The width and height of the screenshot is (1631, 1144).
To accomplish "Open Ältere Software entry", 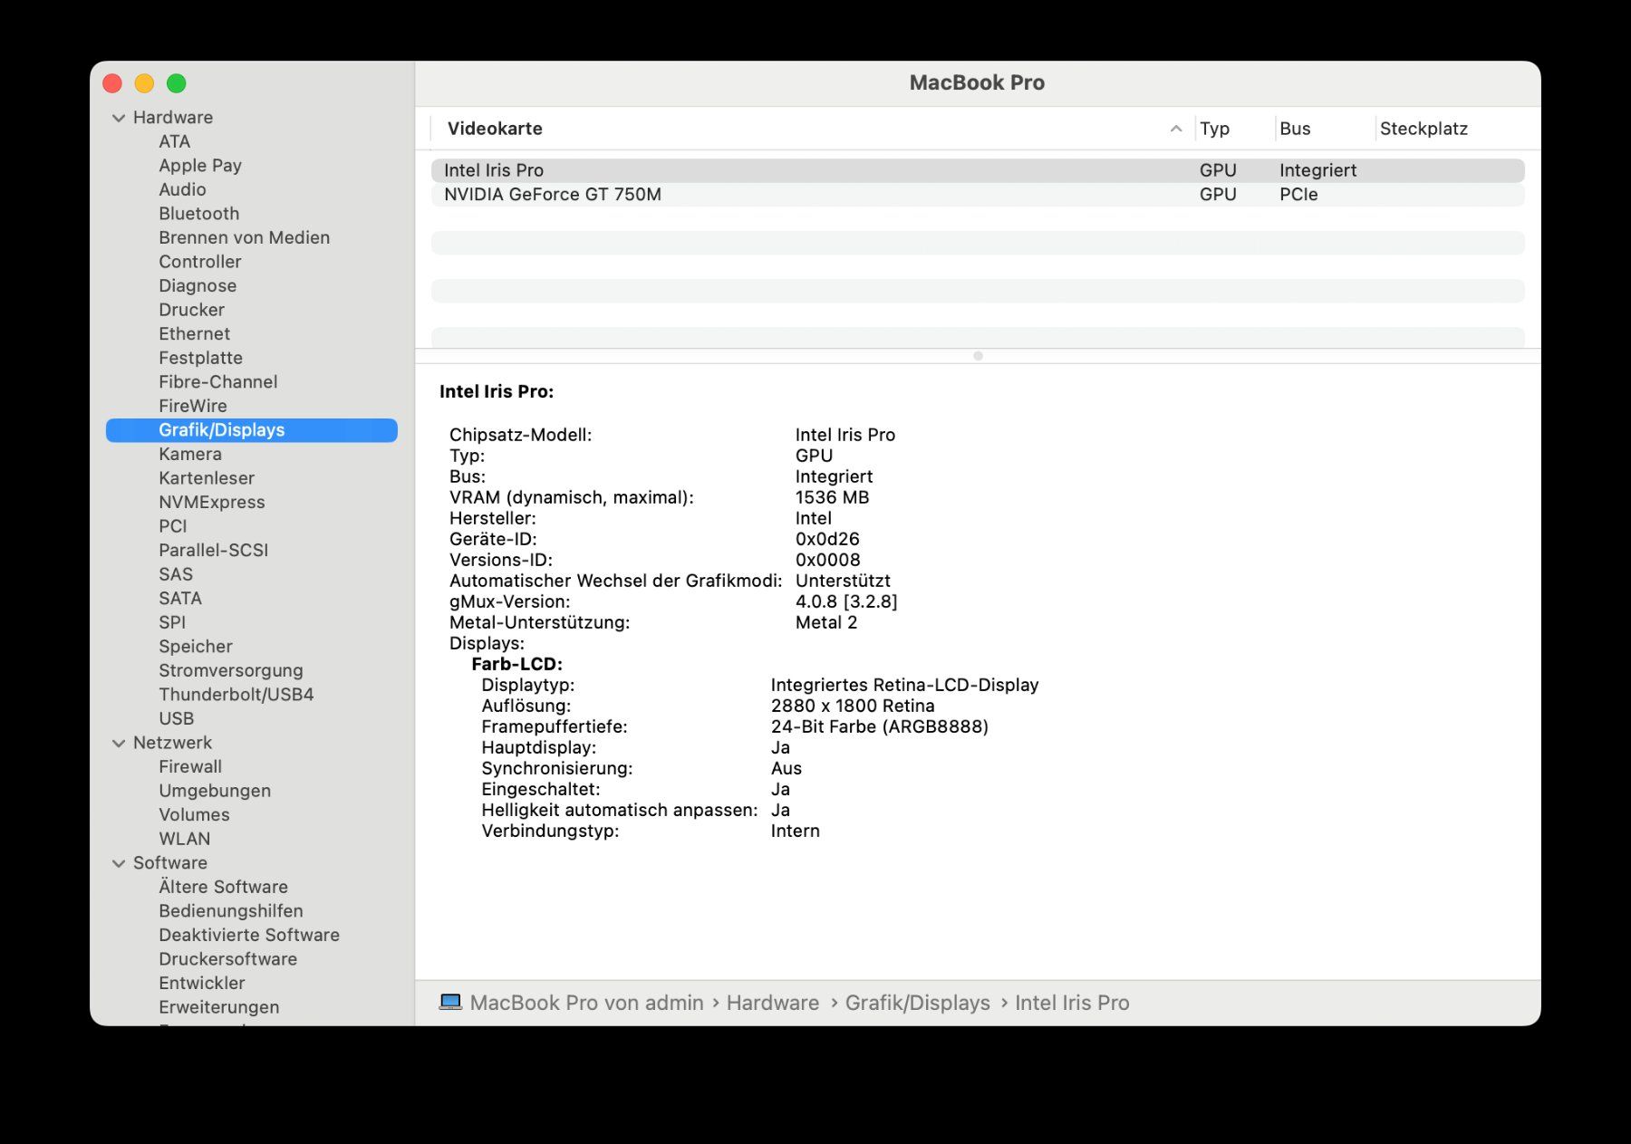I will point(224,887).
